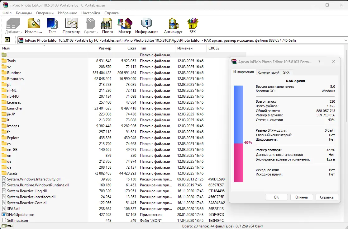
Task: Expand the archive path address dropdown
Action: point(346,40)
